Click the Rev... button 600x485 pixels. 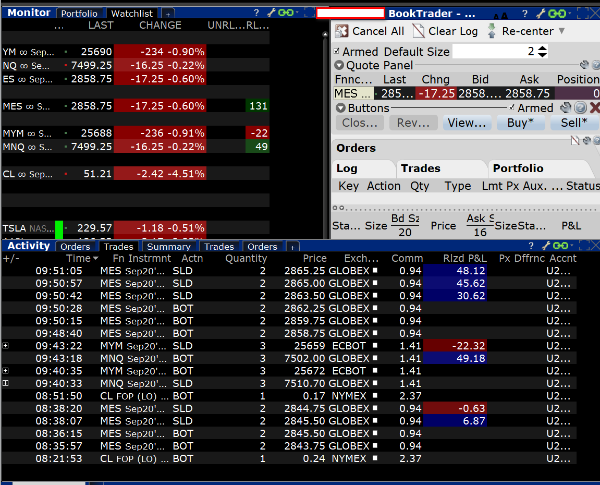click(413, 123)
